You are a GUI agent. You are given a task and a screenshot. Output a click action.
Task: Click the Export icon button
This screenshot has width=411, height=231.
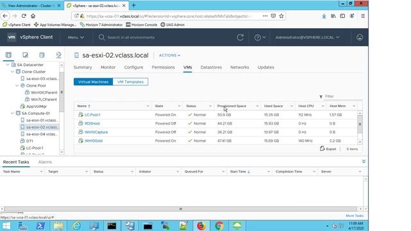click(328, 149)
